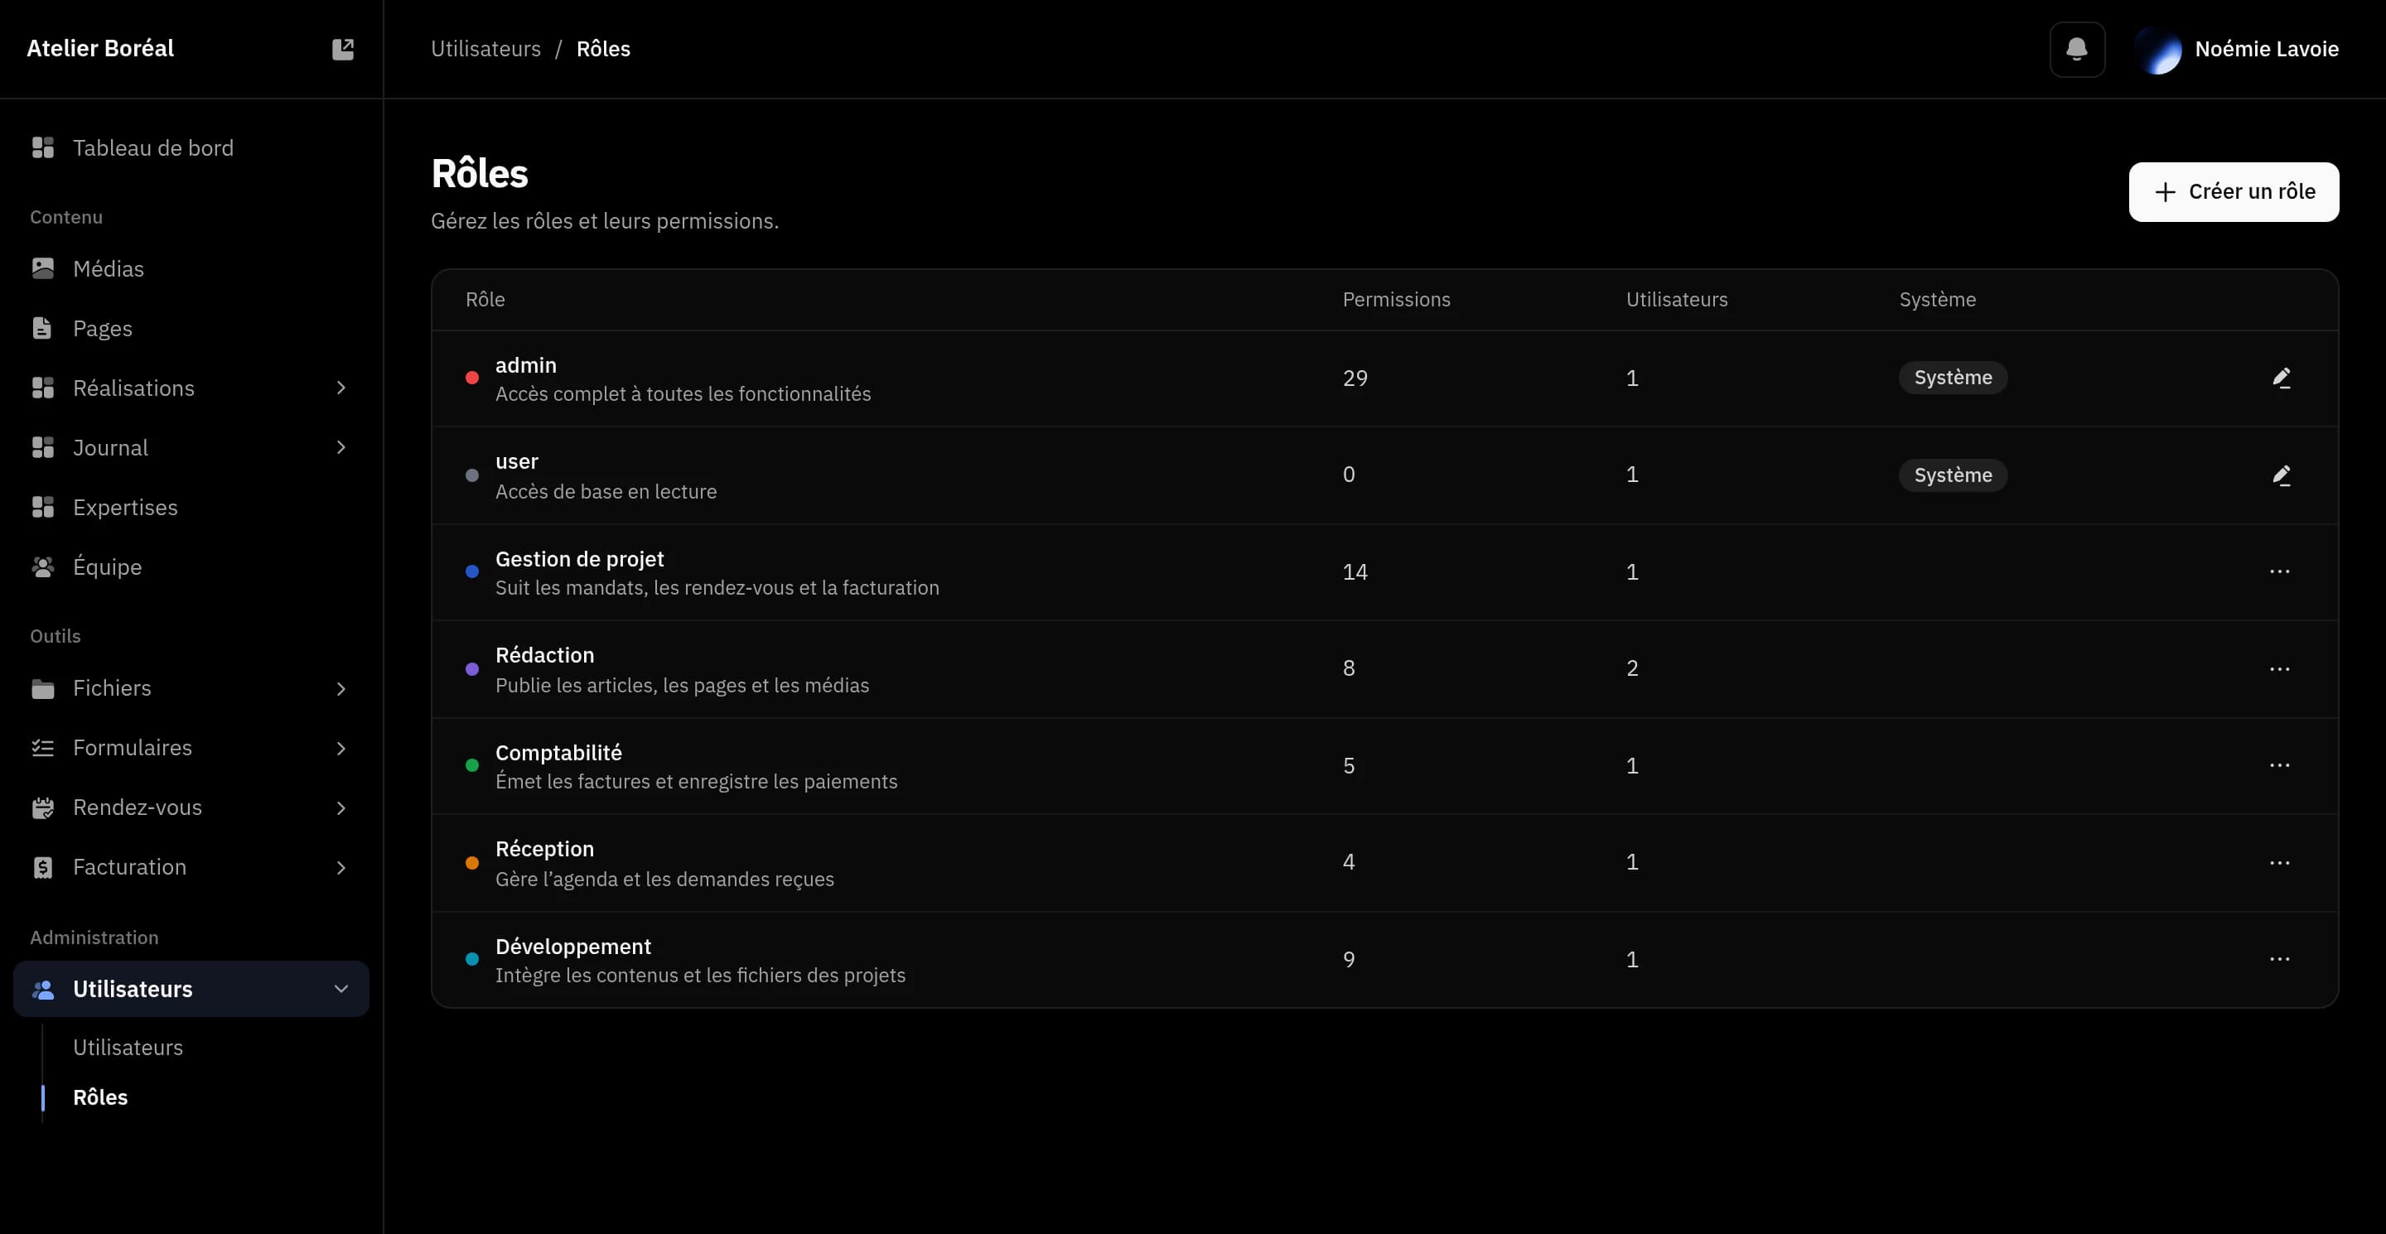Open the more options menu for Gestion de projet
Image resolution: width=2386 pixels, height=1234 pixels.
click(x=2278, y=571)
